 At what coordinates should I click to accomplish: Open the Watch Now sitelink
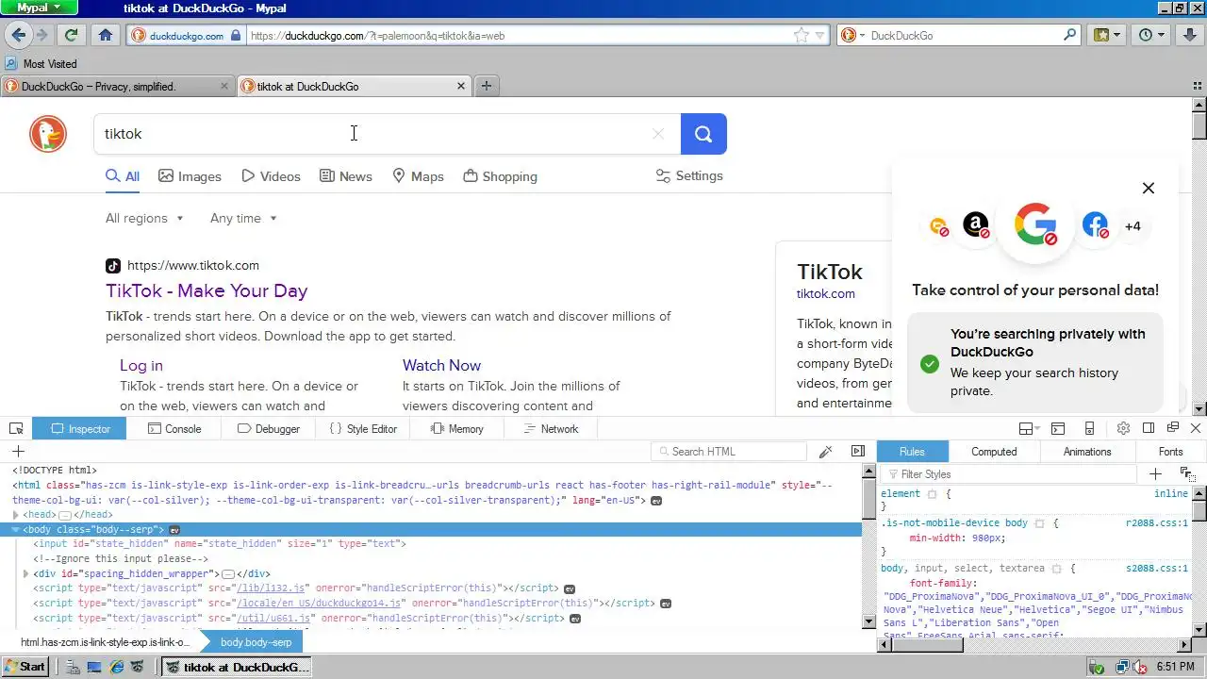(441, 365)
